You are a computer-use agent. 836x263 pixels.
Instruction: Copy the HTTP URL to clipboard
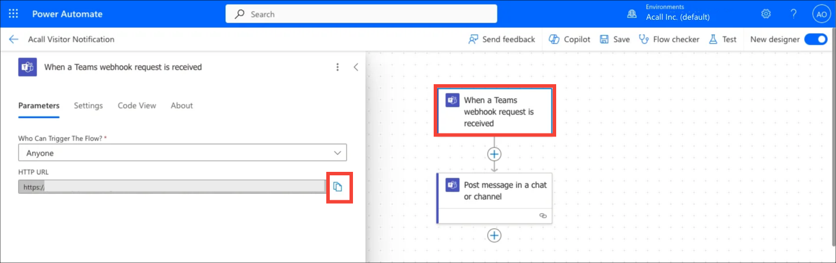[x=338, y=187]
